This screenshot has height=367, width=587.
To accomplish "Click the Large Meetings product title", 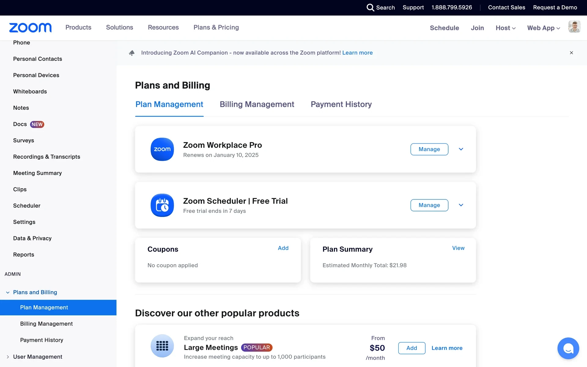I will (x=211, y=347).
